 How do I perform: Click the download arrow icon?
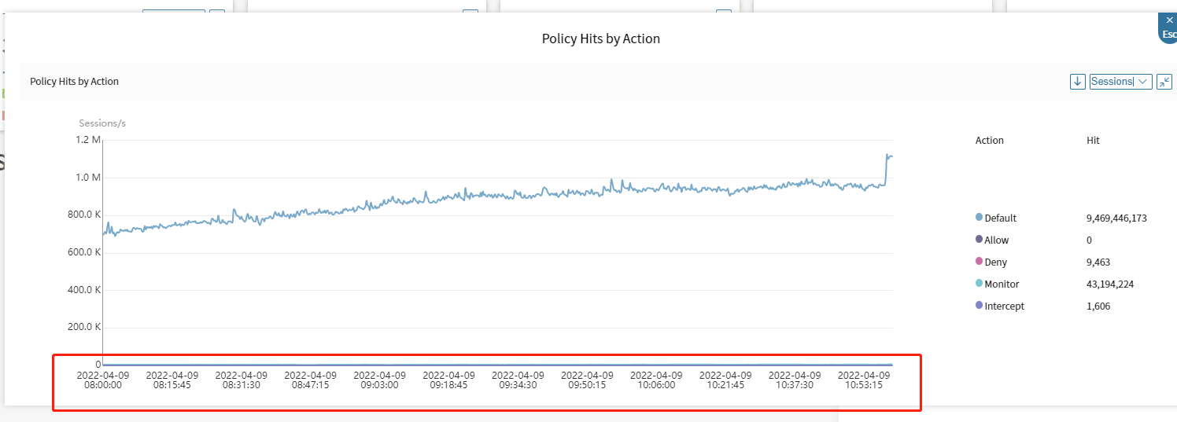(x=1077, y=82)
